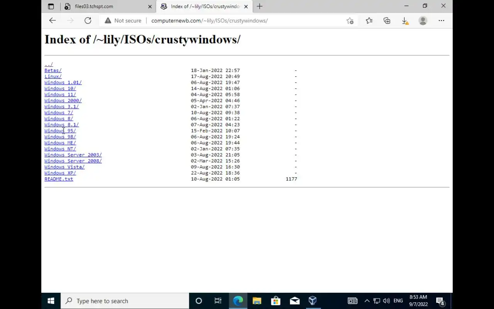The image size is (494, 309).
Task: Open the Windows 8.1/ folder link
Action: (x=61, y=125)
